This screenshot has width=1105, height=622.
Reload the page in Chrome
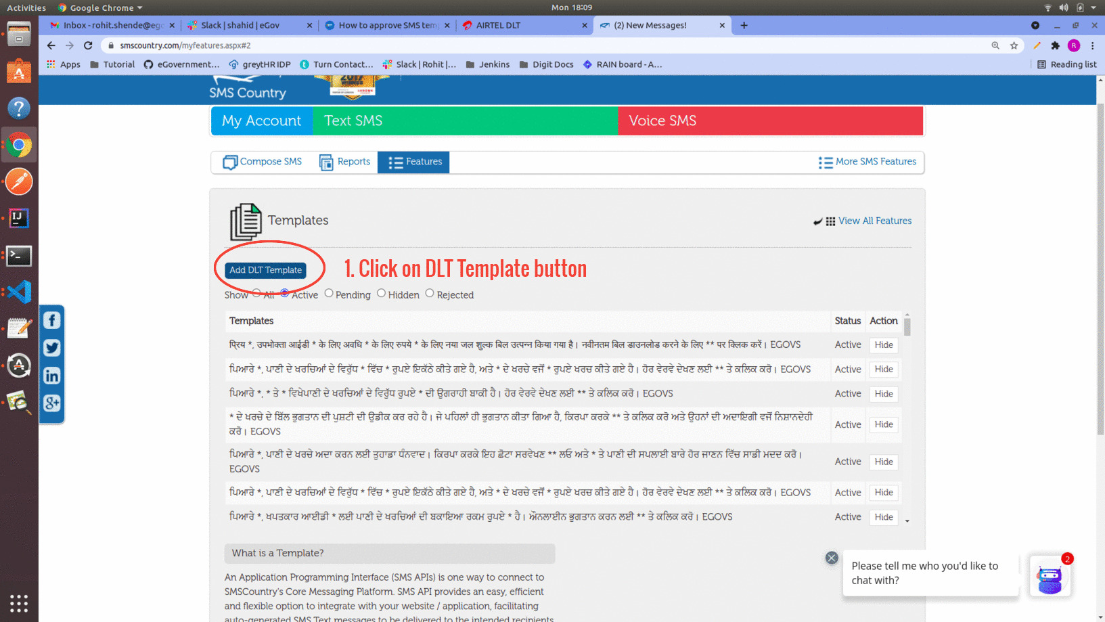(x=88, y=45)
